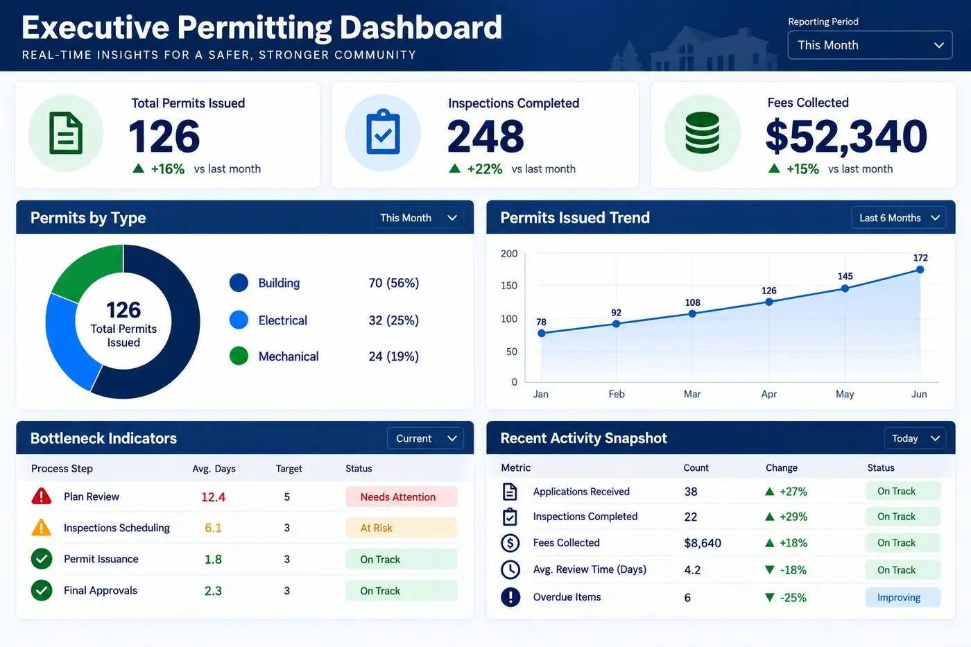Click the green Mechanical legend dot

tap(239, 356)
